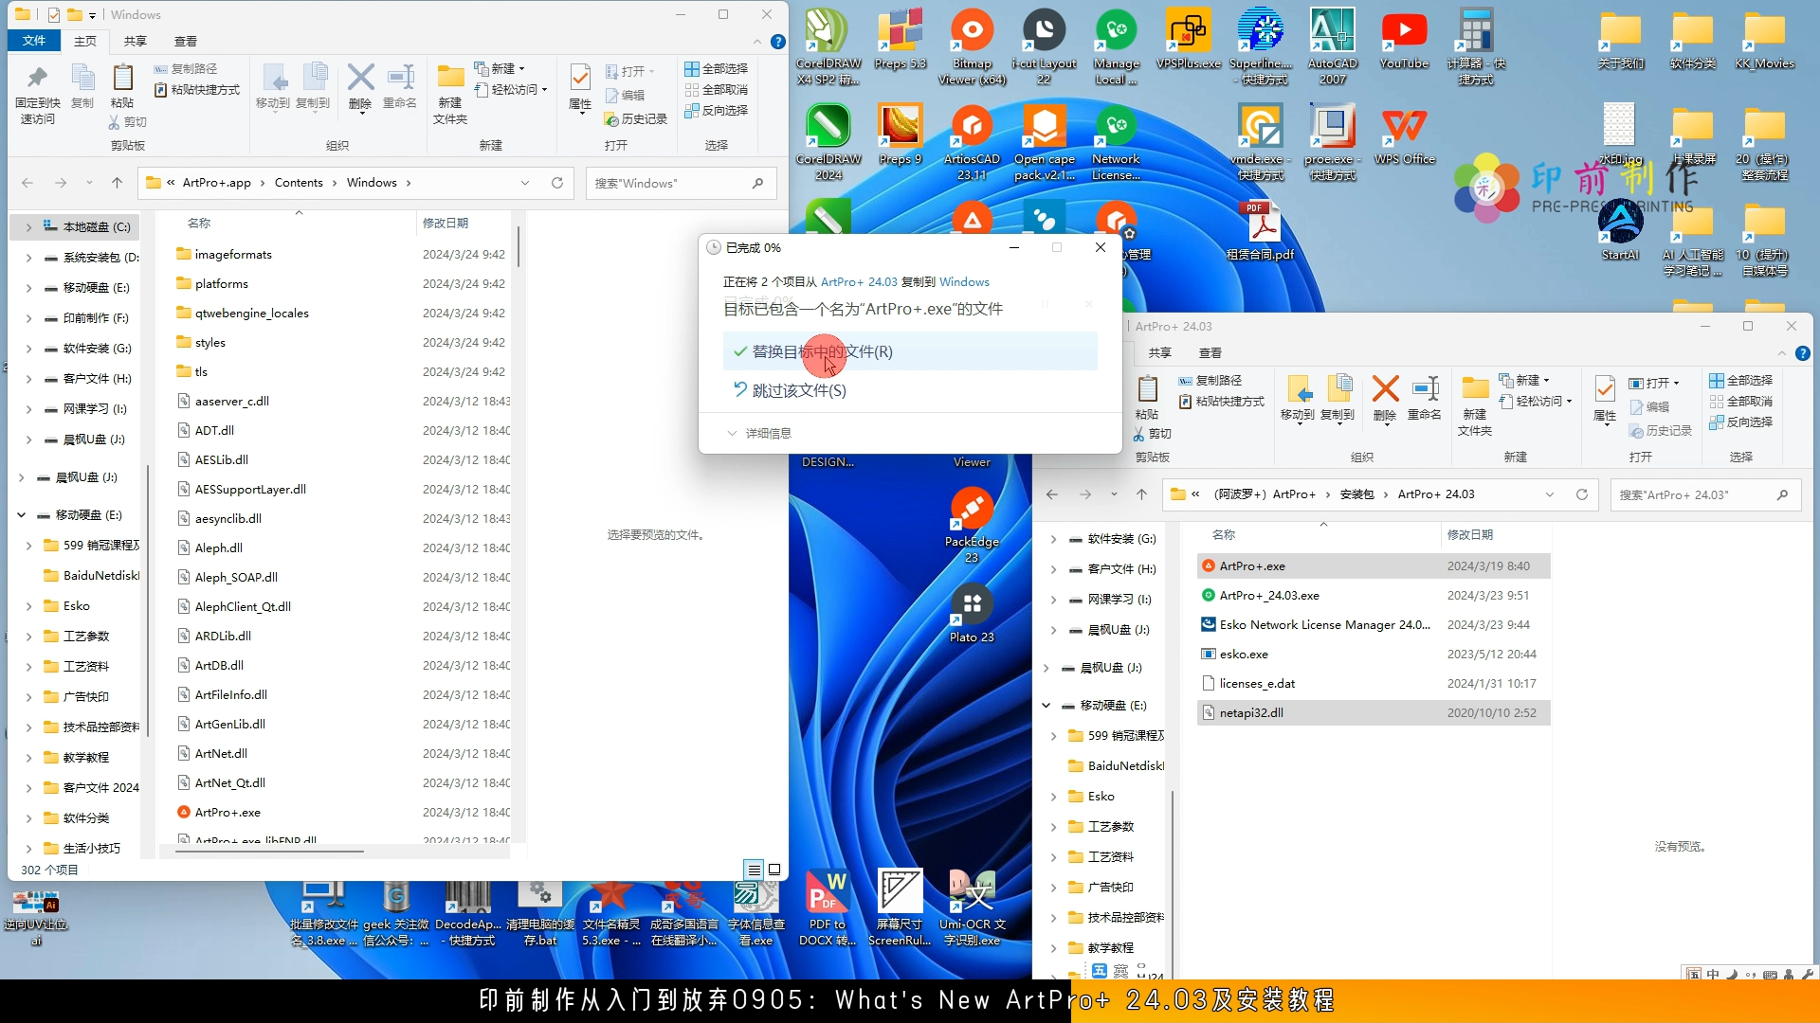Open 主页 tab in Windows explorer
Image resolution: width=1820 pixels, height=1023 pixels.
(85, 41)
